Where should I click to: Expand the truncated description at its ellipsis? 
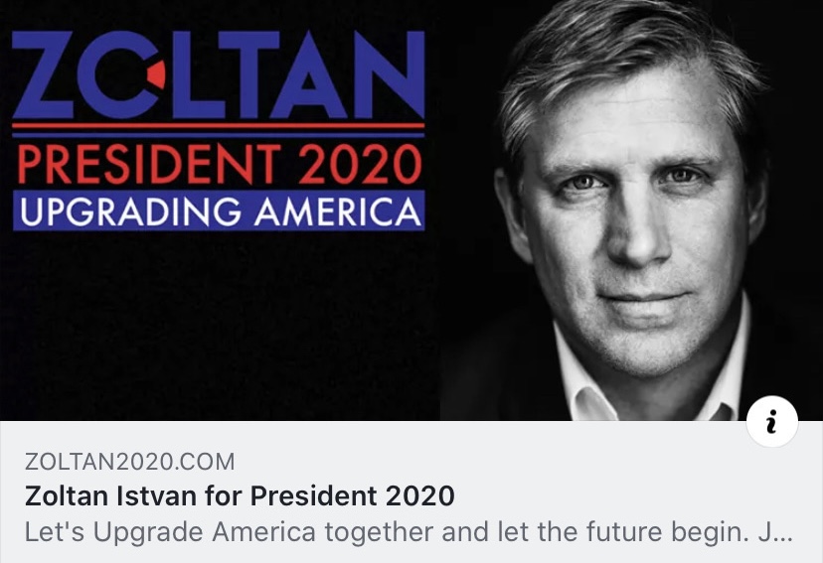[x=780, y=530]
